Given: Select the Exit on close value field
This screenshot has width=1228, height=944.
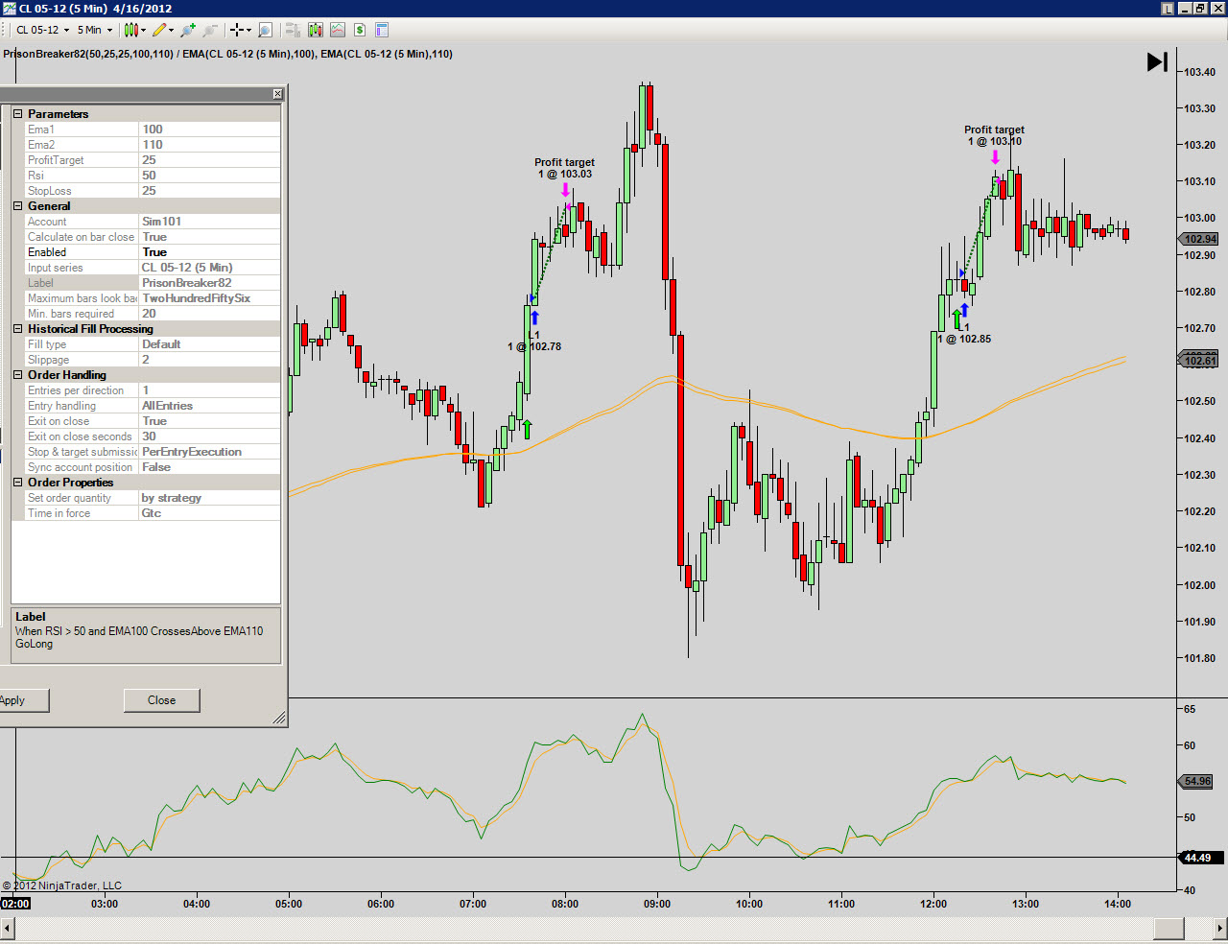Looking at the screenshot, I should tap(210, 421).
